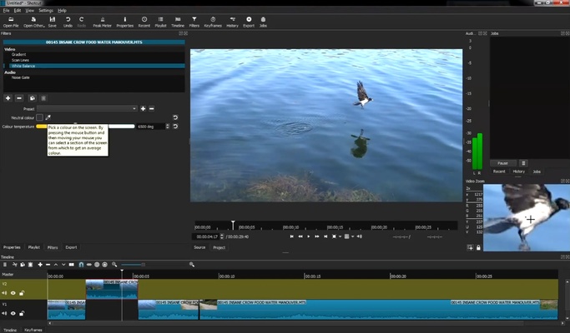
Task: Click the timeline Copy icon
Action: click(23, 265)
